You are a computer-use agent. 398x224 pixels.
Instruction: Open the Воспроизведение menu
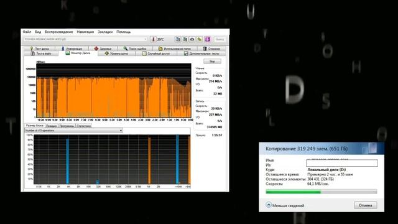click(58, 32)
